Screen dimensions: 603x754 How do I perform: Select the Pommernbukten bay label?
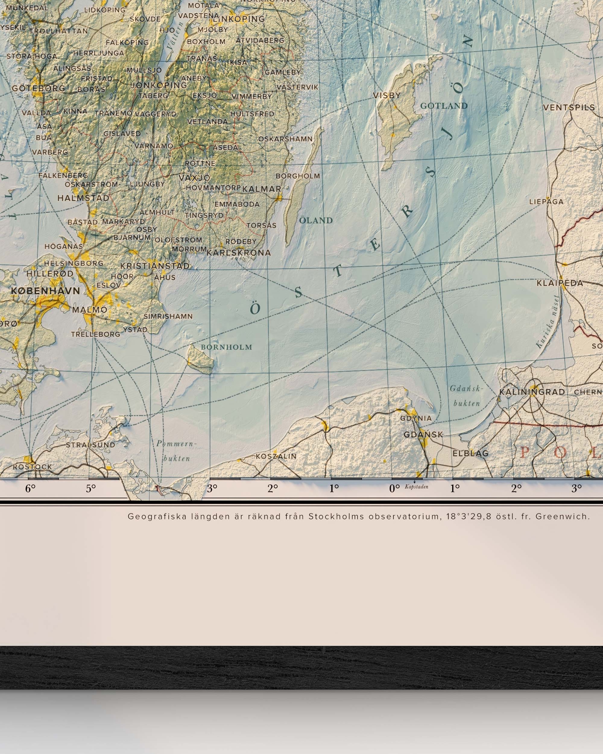point(177,451)
